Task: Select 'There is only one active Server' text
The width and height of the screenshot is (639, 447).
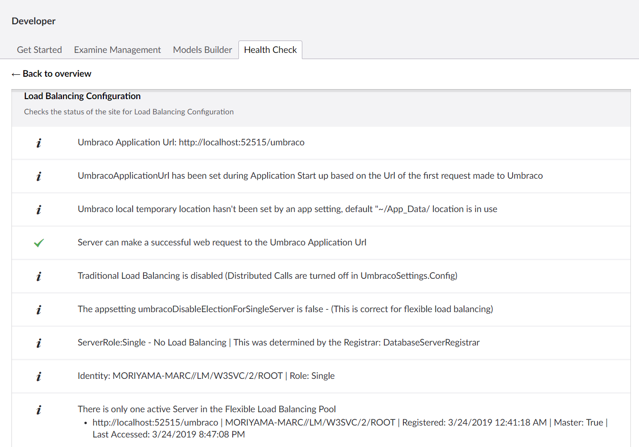Action: click(x=207, y=409)
